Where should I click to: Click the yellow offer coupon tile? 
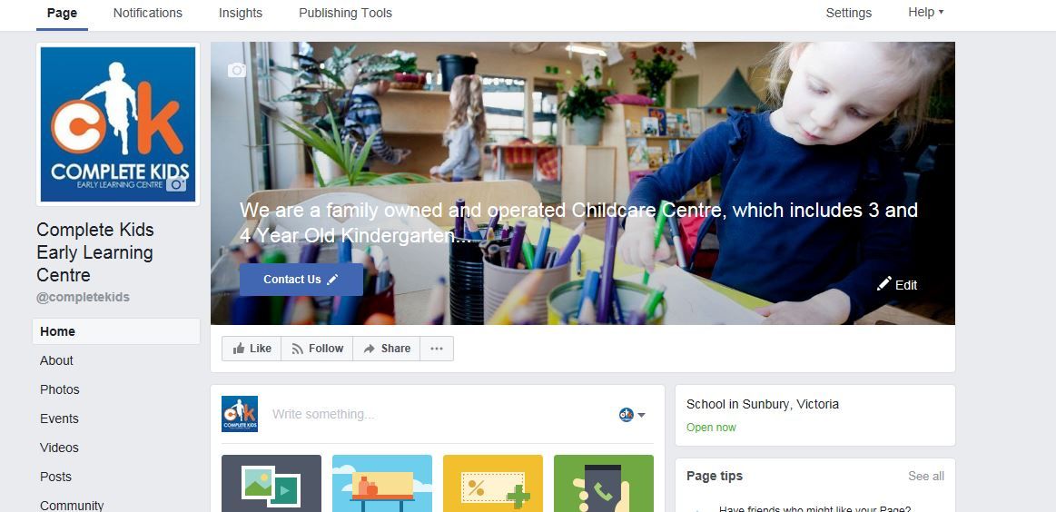(493, 484)
